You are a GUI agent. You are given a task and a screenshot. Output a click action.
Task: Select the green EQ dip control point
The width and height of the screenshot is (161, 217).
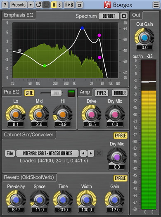tap(45, 66)
